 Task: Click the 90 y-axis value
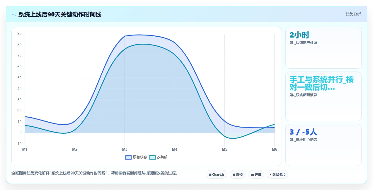tap(20, 34)
